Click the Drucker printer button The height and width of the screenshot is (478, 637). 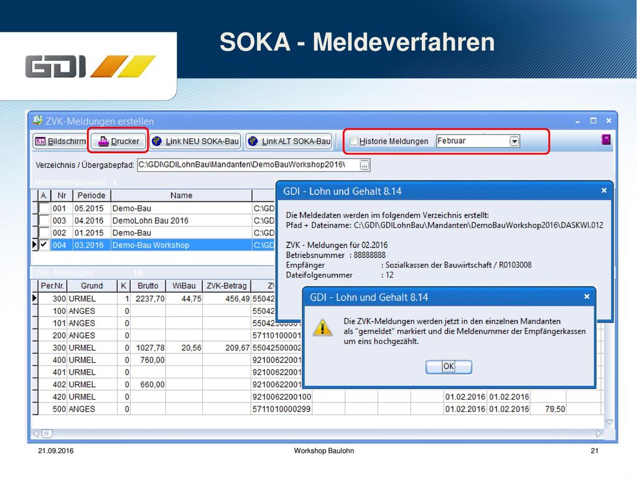tap(119, 141)
